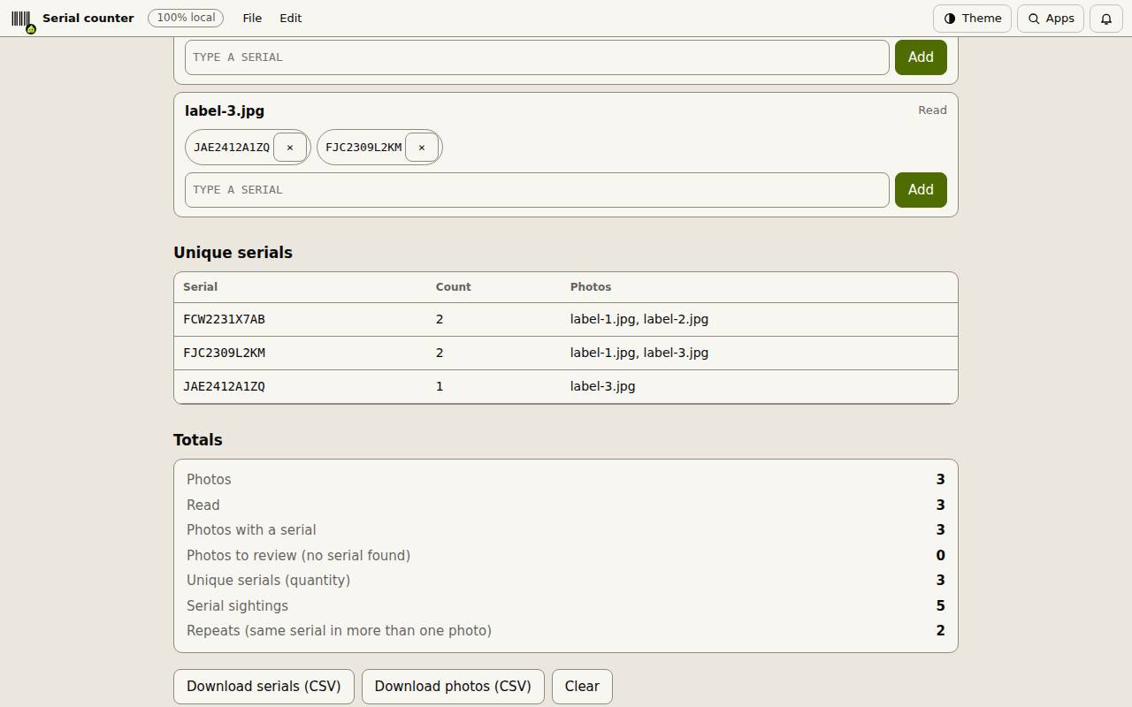The image size is (1132, 707).
Task: Click the Serial counter barcode logo icon
Action: (x=22, y=19)
